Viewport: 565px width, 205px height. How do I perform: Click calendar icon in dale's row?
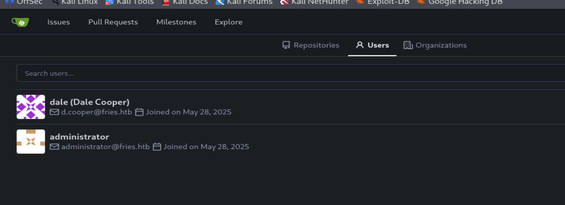(x=139, y=112)
